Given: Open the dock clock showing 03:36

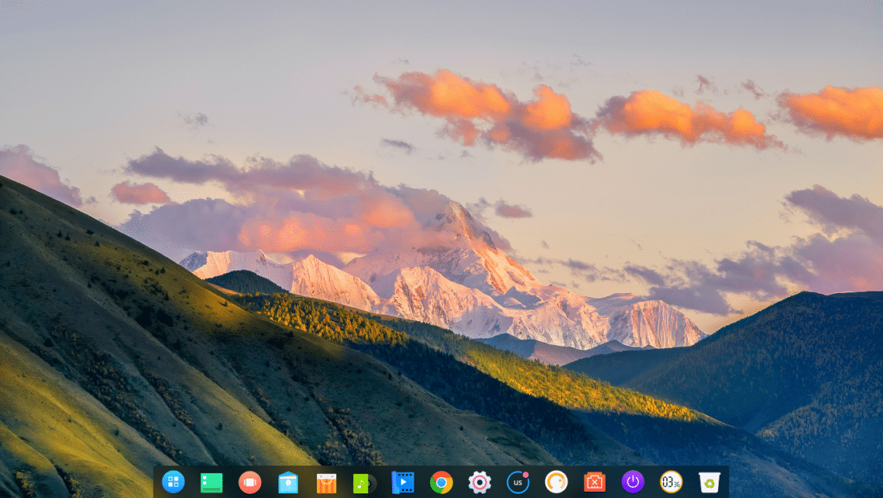Looking at the screenshot, I should (671, 483).
